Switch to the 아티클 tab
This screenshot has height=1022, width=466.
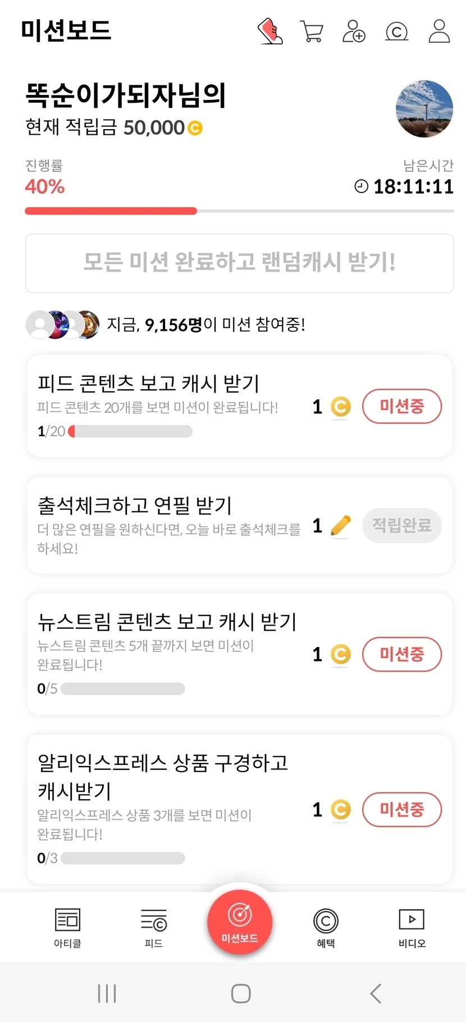click(67, 928)
